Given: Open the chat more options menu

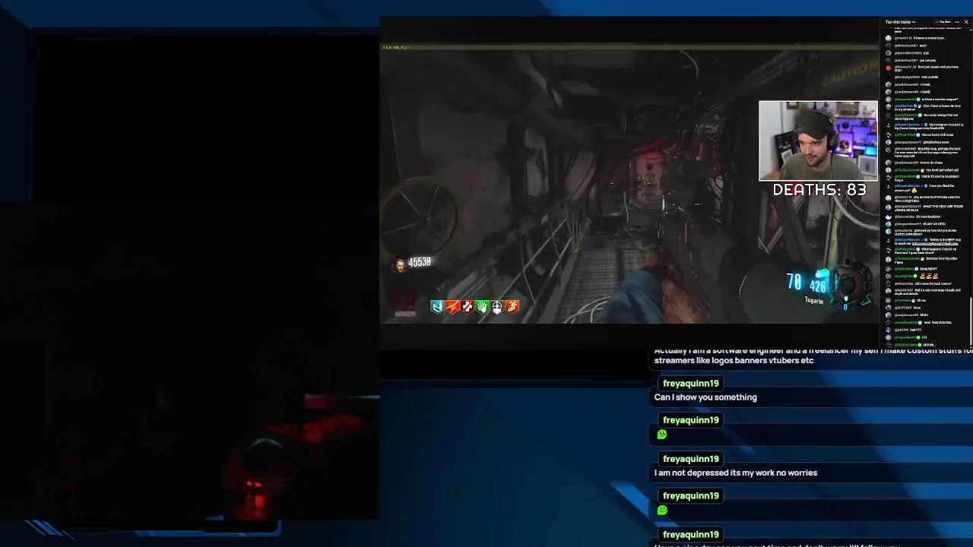Looking at the screenshot, I should click(x=957, y=22).
